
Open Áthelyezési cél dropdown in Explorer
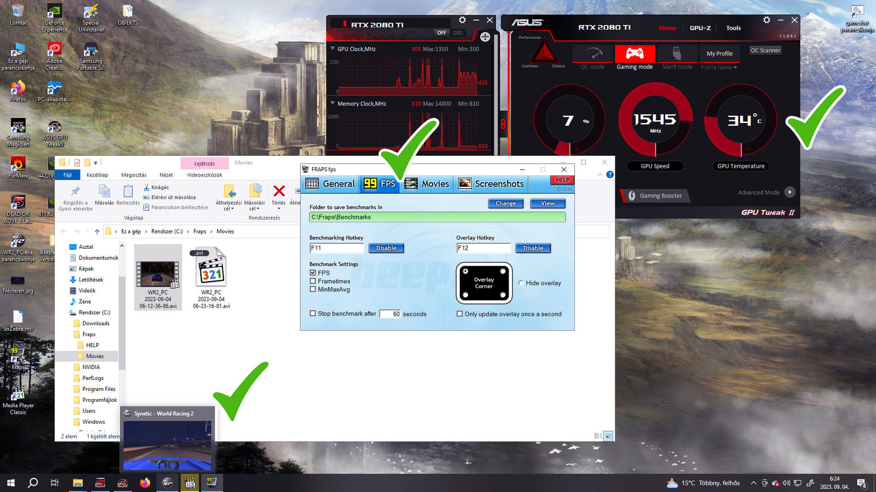click(x=229, y=197)
